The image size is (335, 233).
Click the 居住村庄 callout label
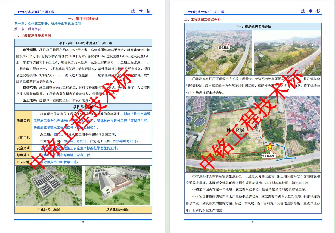pyautogui.click(x=224, y=48)
